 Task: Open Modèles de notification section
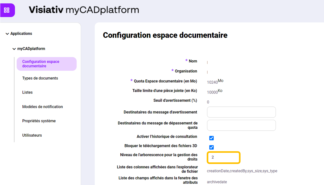pyautogui.click(x=42, y=107)
